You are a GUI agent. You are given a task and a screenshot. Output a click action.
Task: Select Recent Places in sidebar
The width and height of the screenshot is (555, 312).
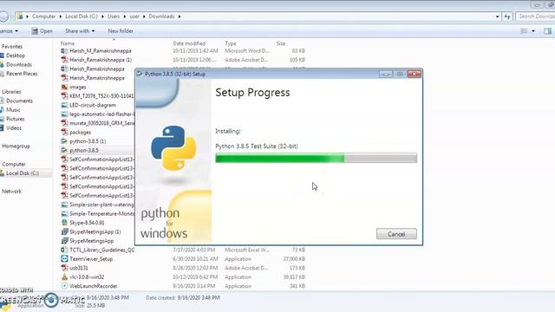[x=22, y=74]
